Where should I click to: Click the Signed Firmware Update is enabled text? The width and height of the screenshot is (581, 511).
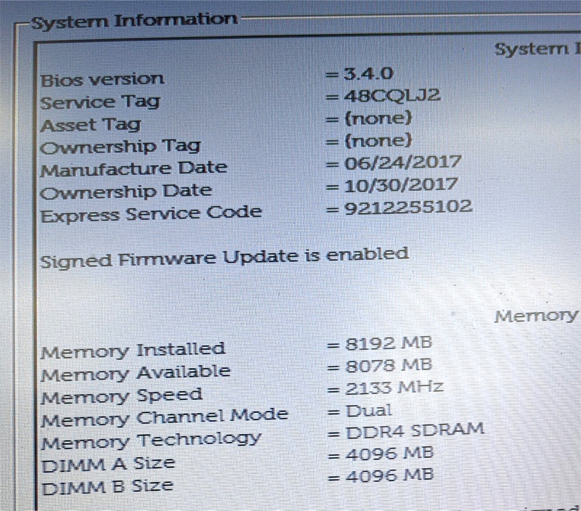[x=224, y=258]
